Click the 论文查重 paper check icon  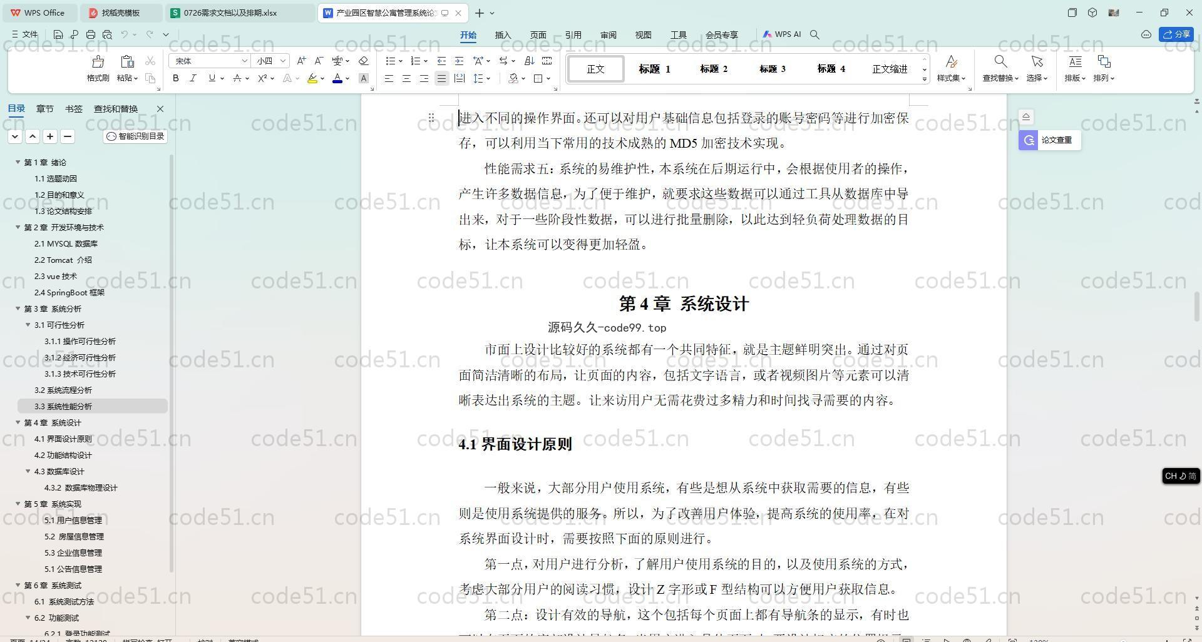click(1028, 140)
